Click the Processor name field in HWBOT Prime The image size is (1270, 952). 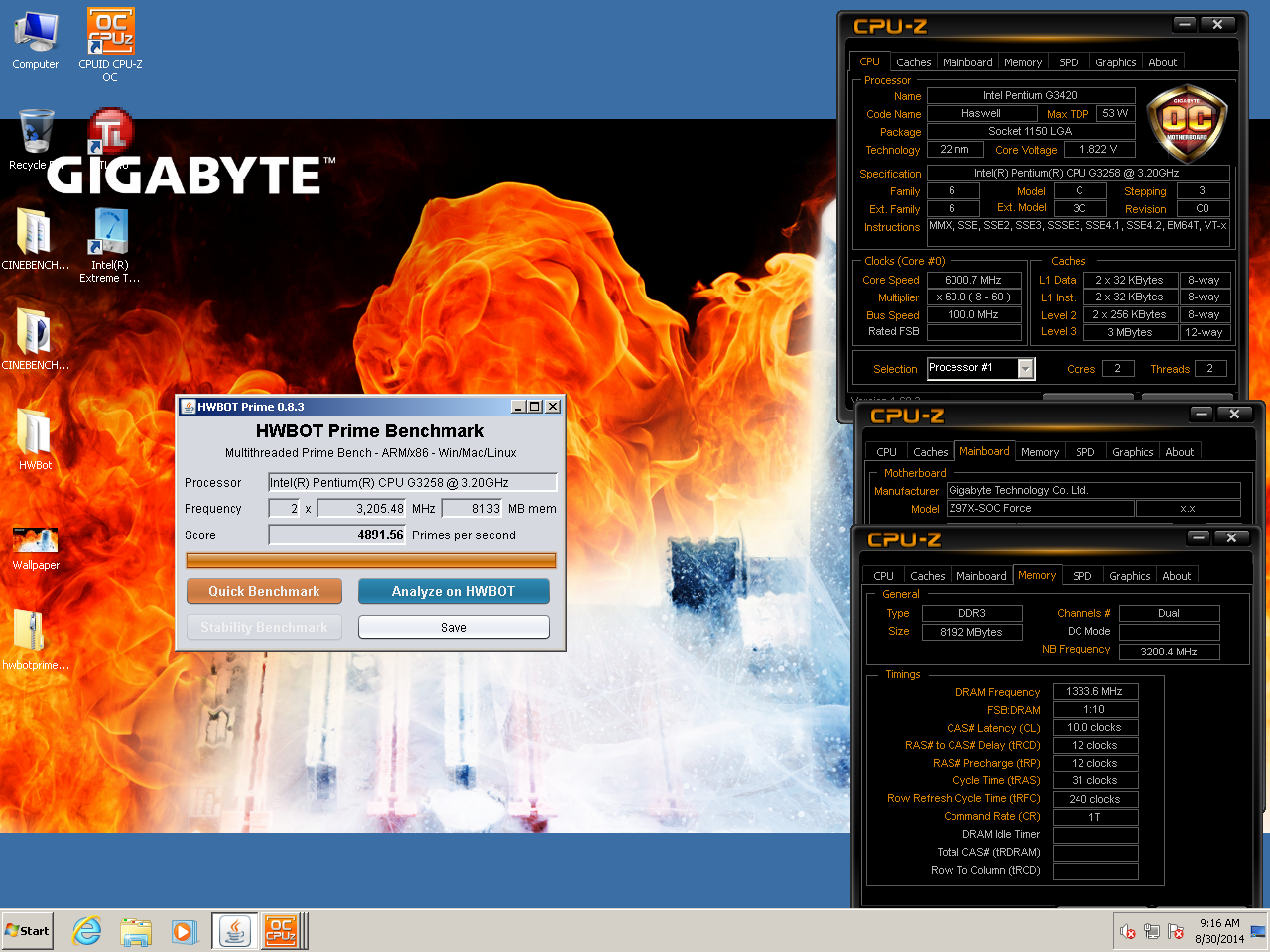click(413, 482)
